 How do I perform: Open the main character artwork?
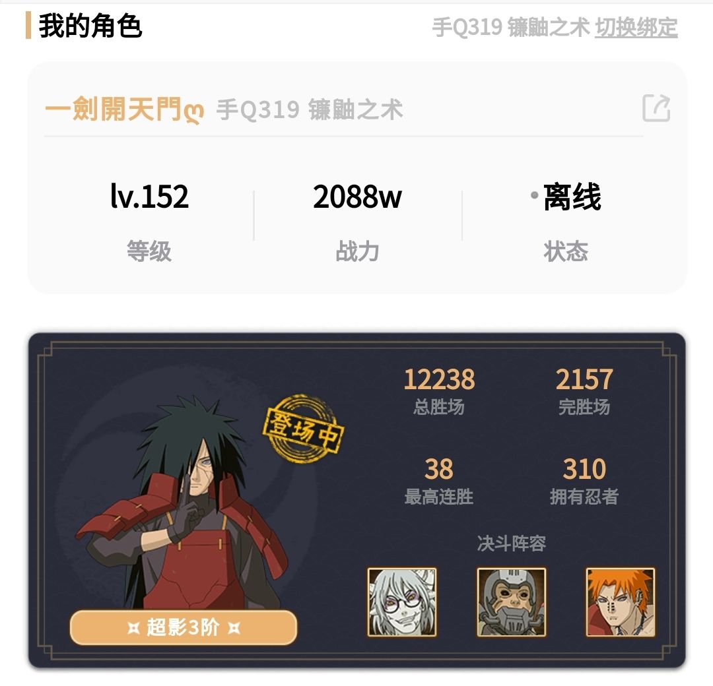182,502
